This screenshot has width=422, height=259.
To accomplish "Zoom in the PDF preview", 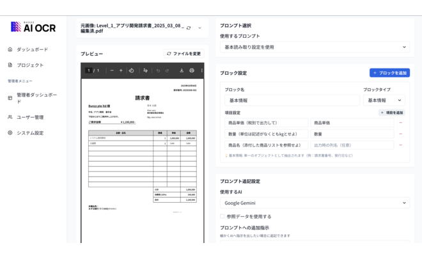I will (x=121, y=70).
